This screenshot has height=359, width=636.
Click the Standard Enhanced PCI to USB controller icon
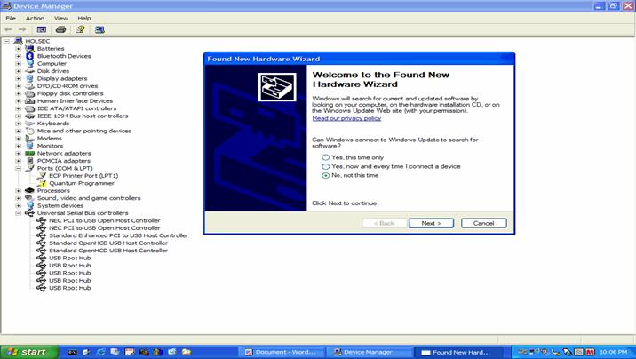click(x=42, y=235)
